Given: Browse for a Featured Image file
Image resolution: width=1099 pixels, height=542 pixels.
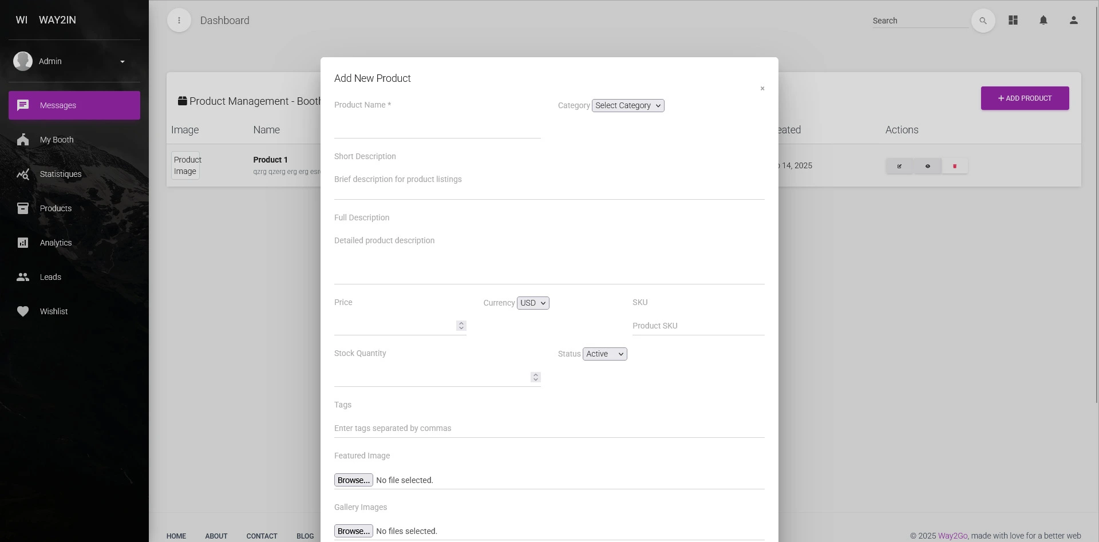Looking at the screenshot, I should pos(353,480).
